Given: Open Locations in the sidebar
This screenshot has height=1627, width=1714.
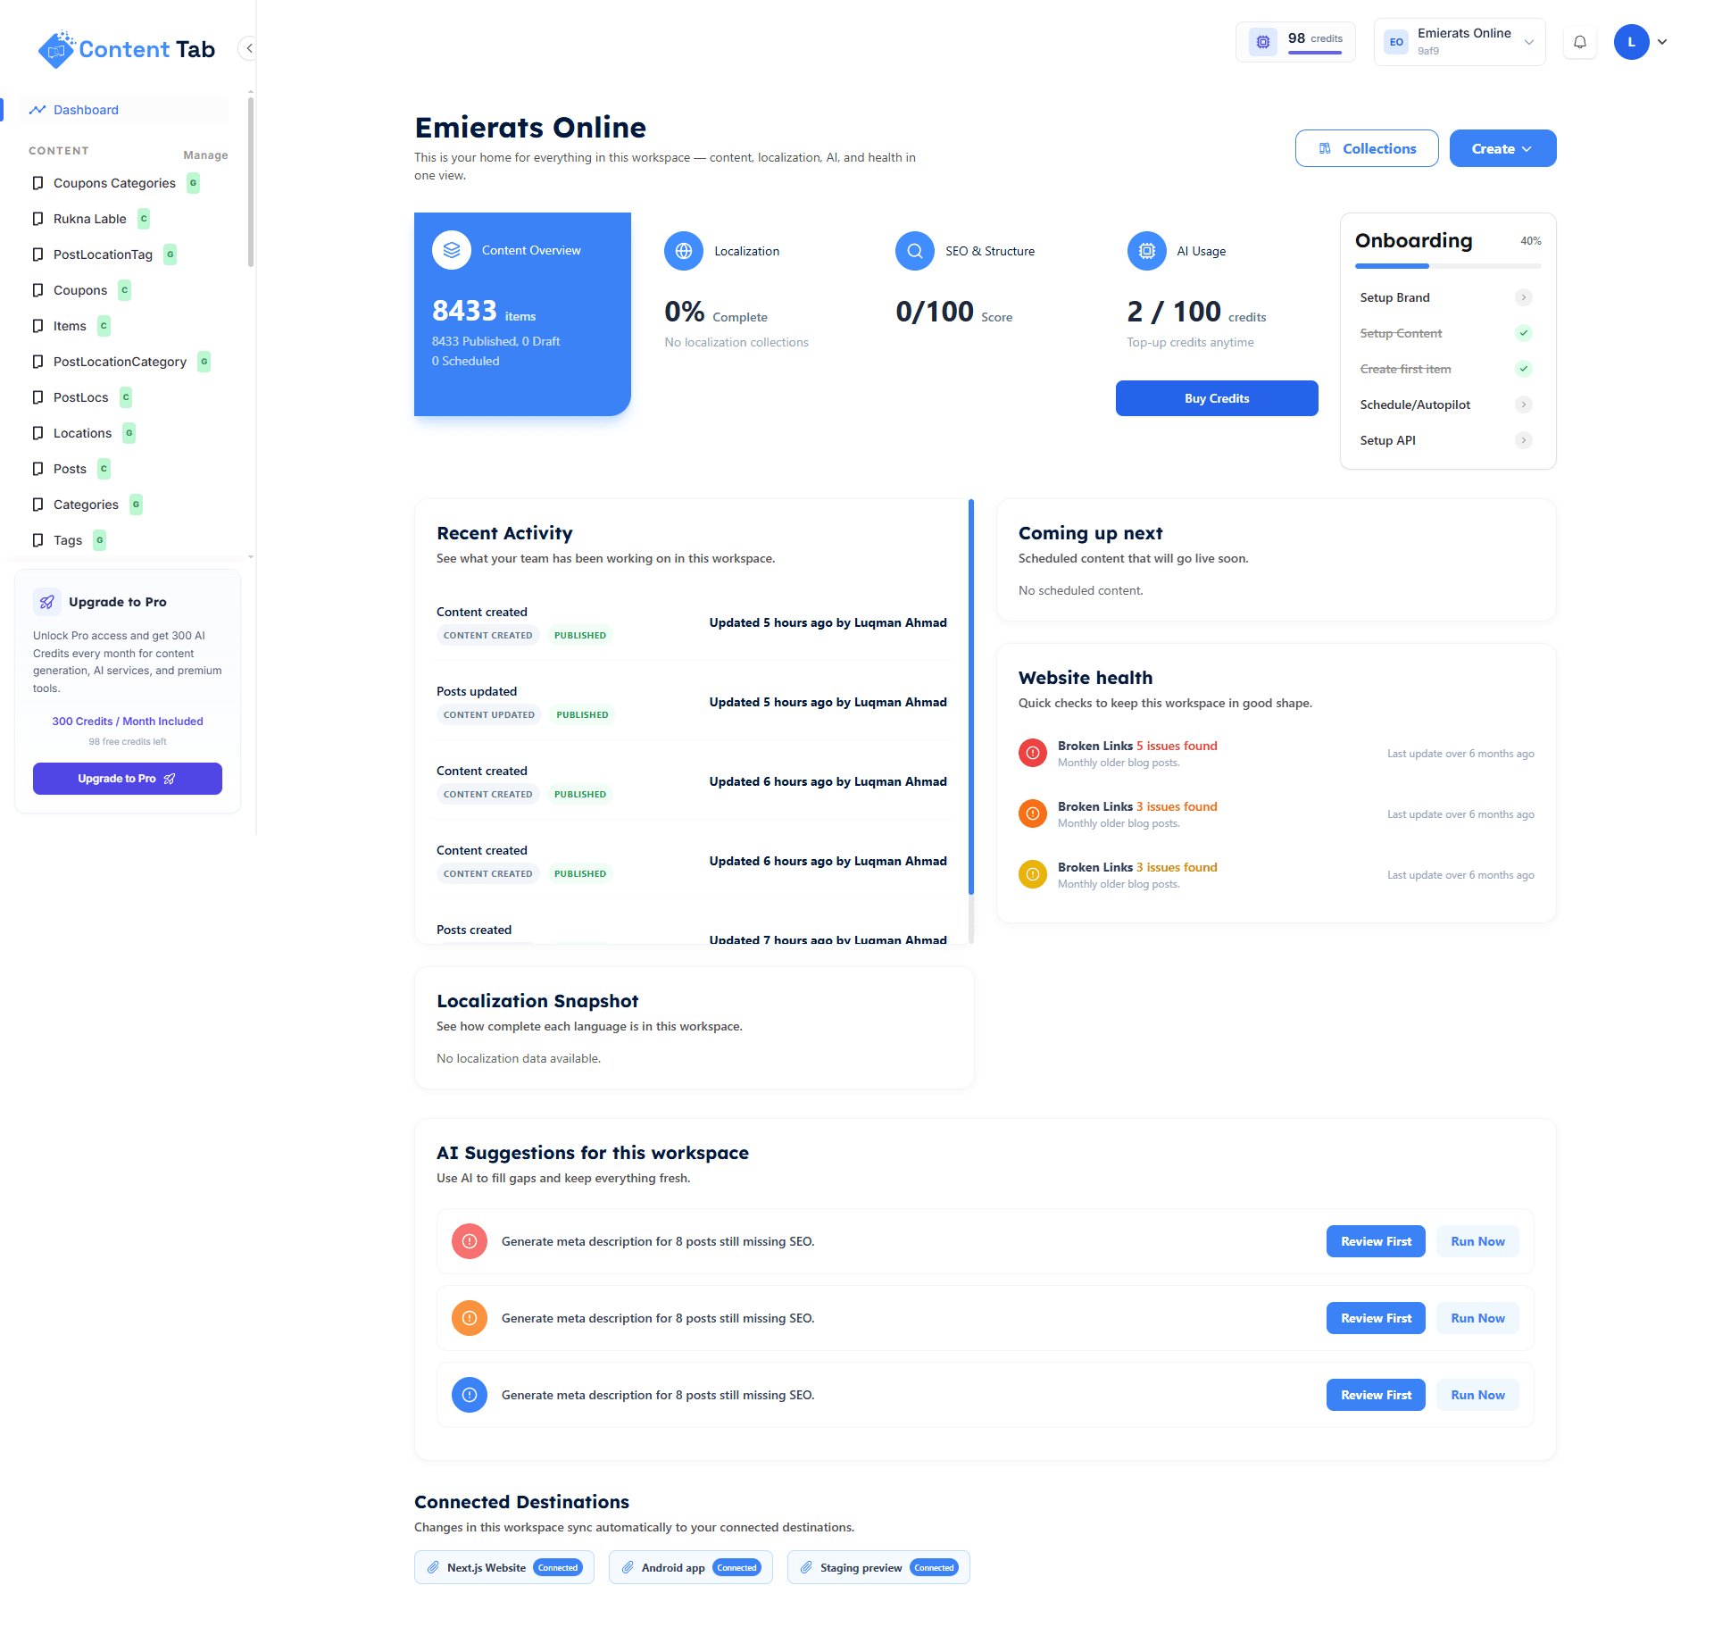Looking at the screenshot, I should point(82,433).
